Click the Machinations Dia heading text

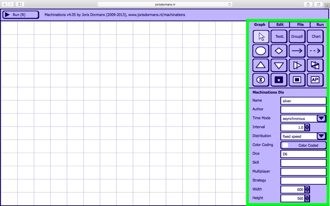coord(268,92)
